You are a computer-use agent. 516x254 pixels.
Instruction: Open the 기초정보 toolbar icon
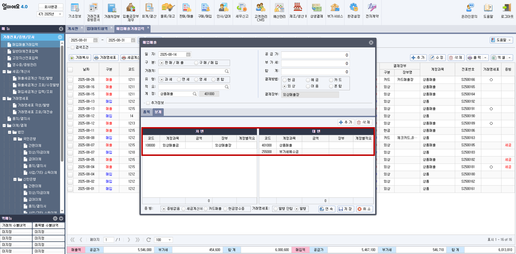[x=75, y=11]
